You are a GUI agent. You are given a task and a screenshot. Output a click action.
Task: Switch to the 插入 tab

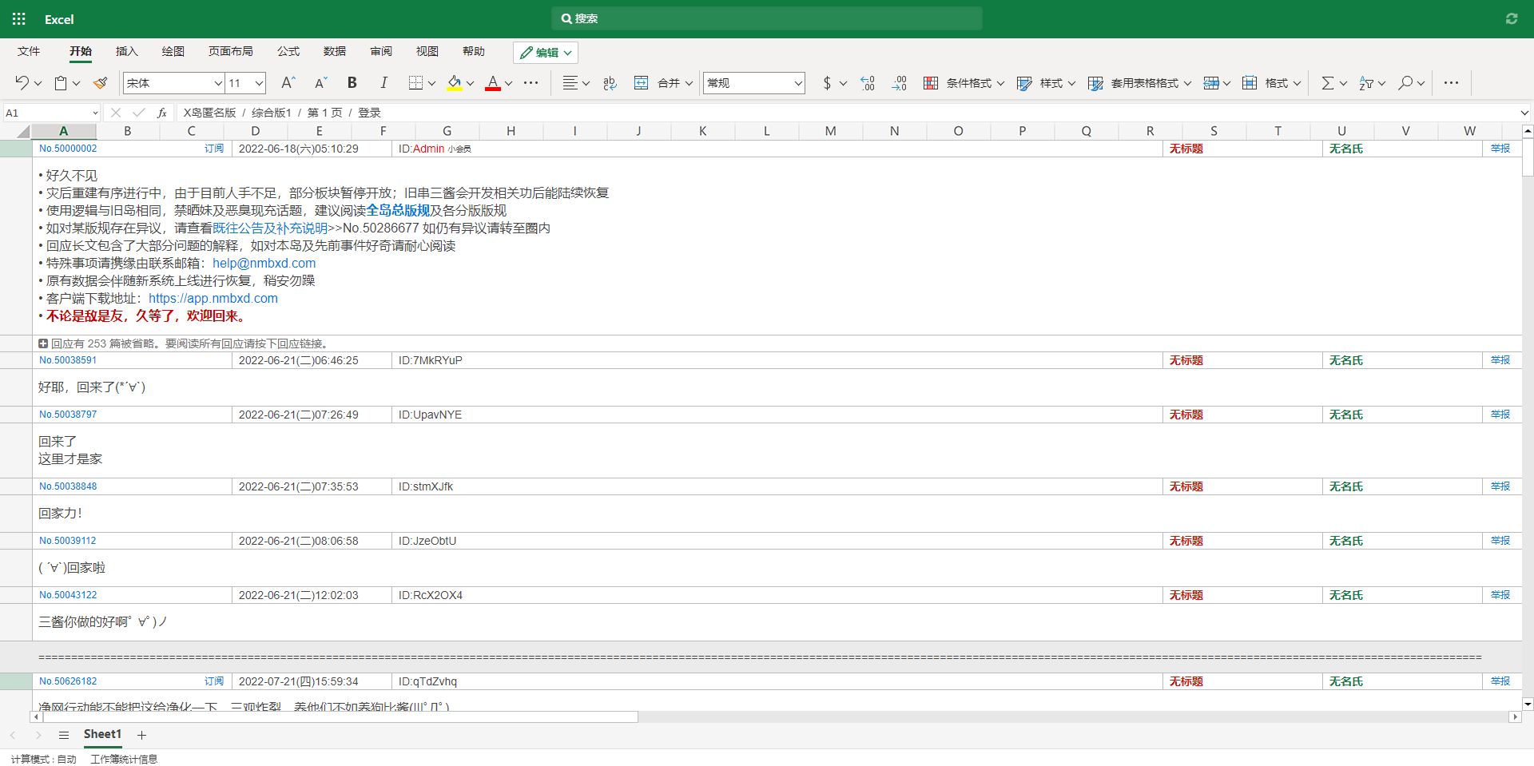127,51
